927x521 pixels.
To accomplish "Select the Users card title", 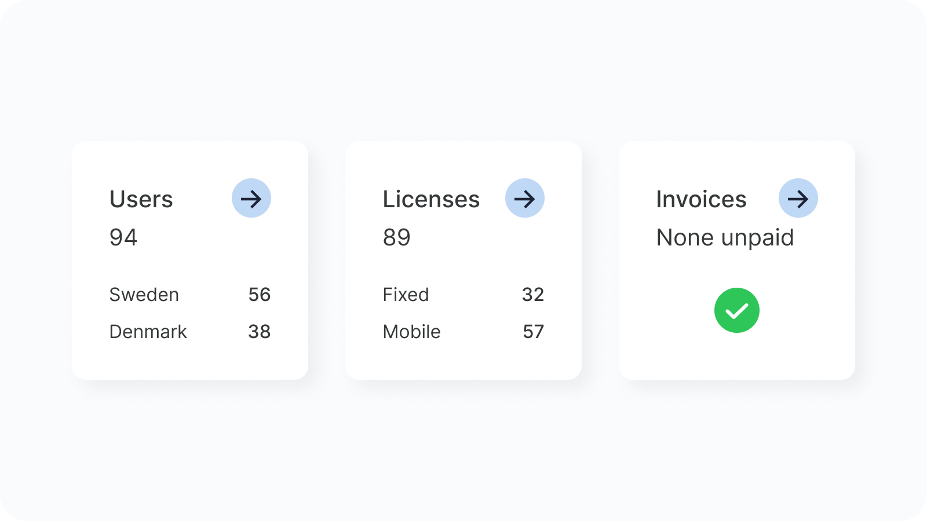I will tap(141, 199).
